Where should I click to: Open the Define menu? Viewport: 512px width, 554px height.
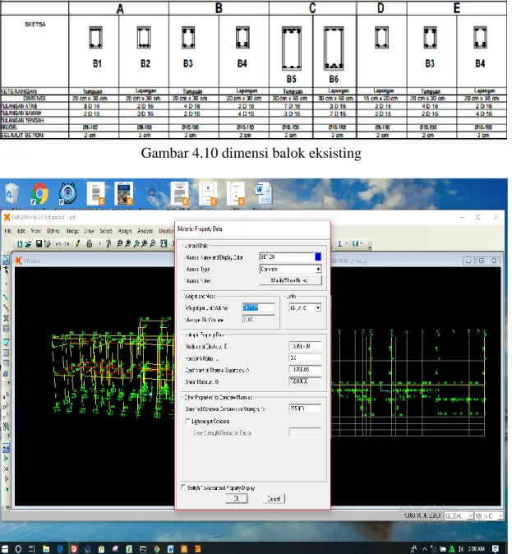(53, 231)
